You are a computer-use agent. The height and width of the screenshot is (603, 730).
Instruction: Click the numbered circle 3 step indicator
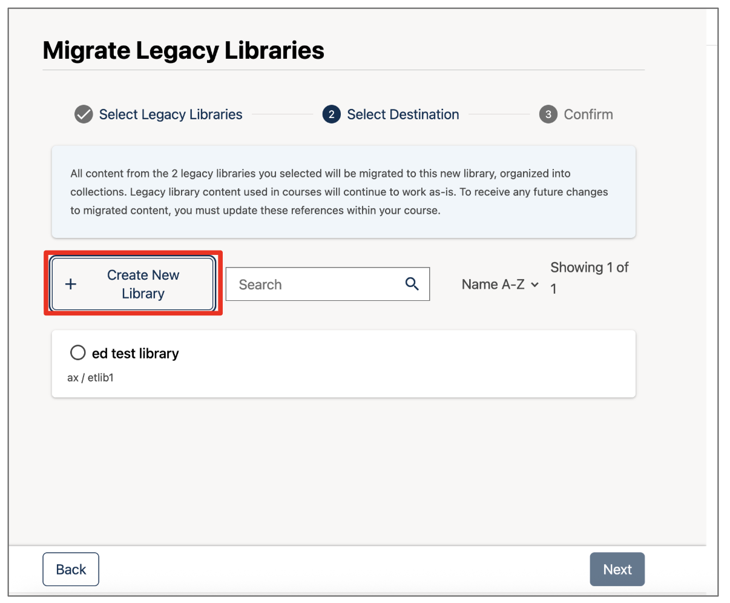point(548,114)
